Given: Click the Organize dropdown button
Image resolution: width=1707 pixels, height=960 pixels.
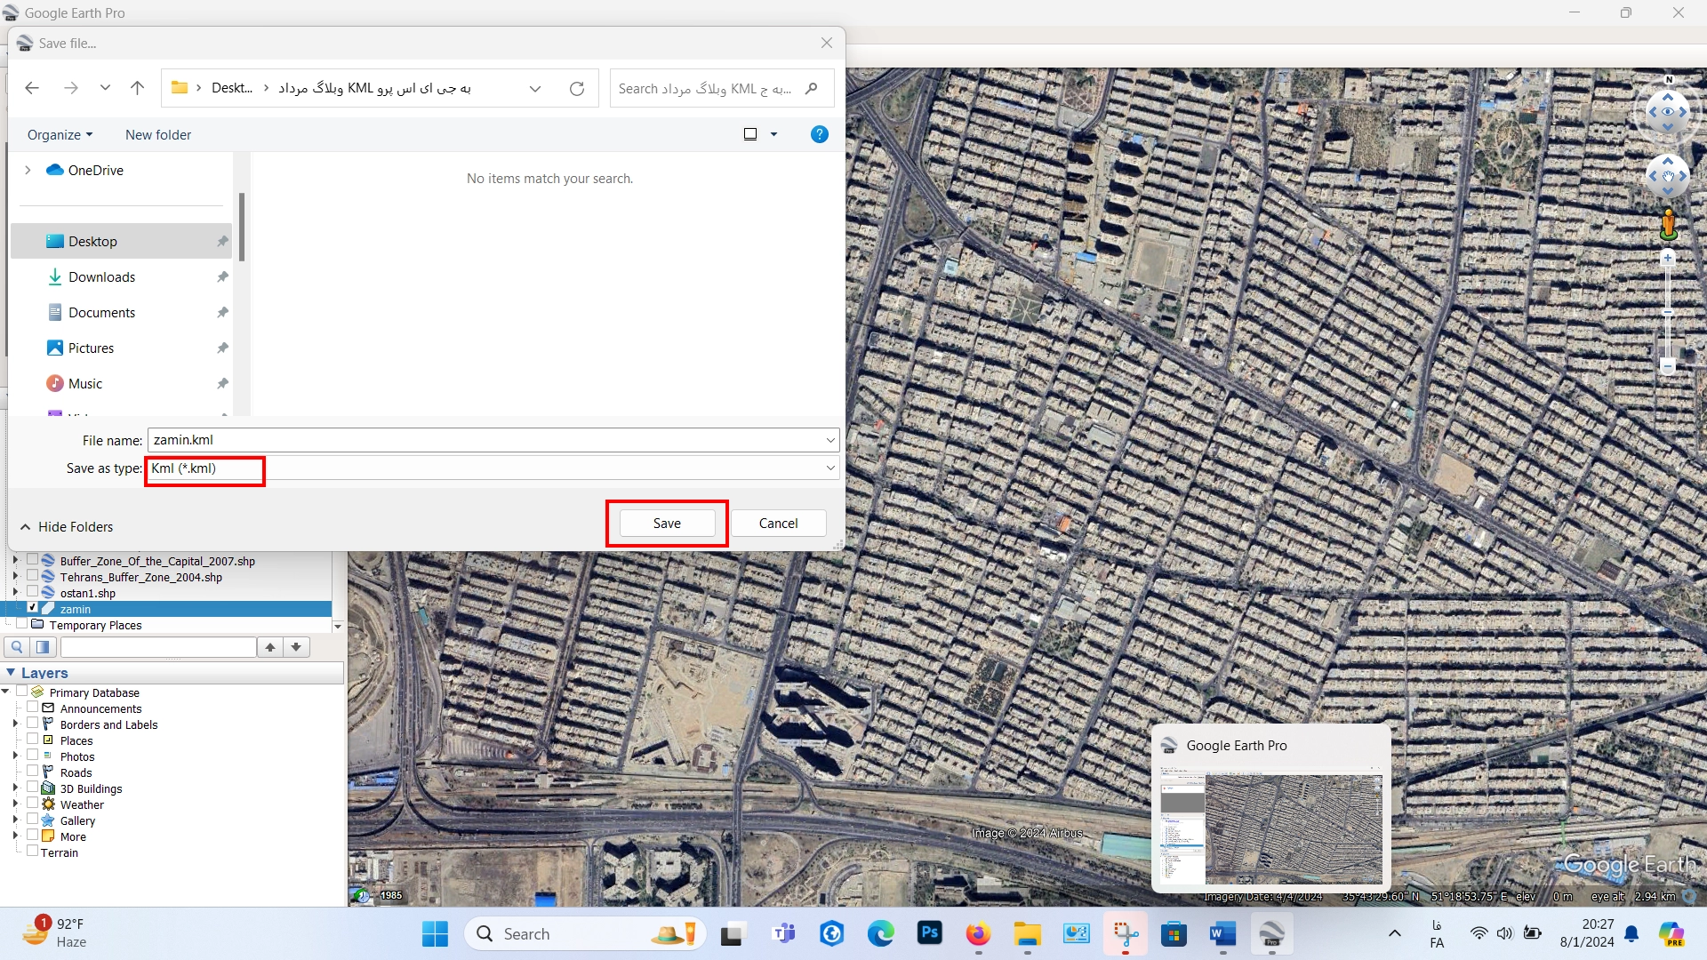Looking at the screenshot, I should point(58,133).
